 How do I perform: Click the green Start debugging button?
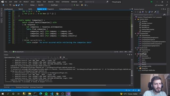[x=77, y=5]
